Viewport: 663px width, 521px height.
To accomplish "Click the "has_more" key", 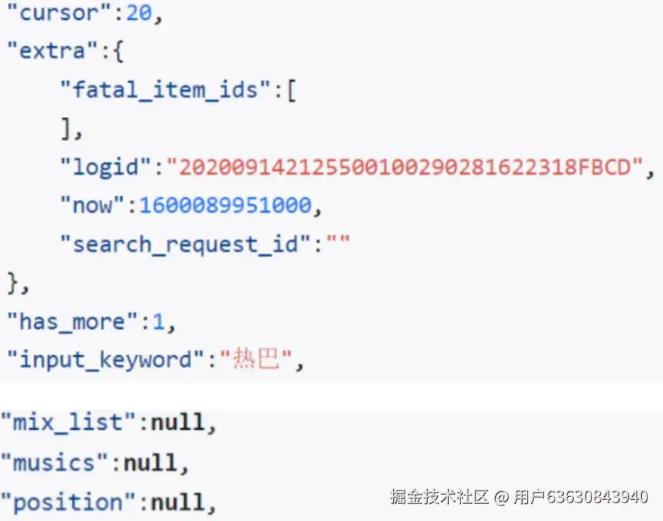I will click(72, 322).
